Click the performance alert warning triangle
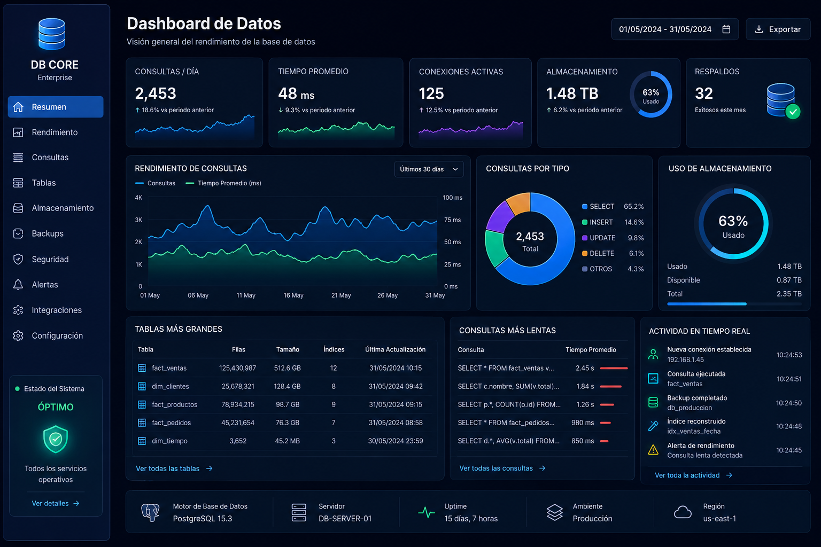 [653, 450]
